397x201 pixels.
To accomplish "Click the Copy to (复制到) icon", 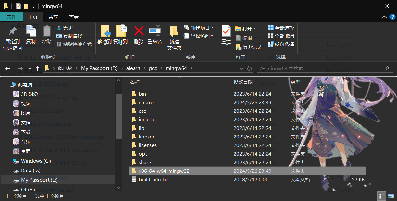I will [x=121, y=31].
